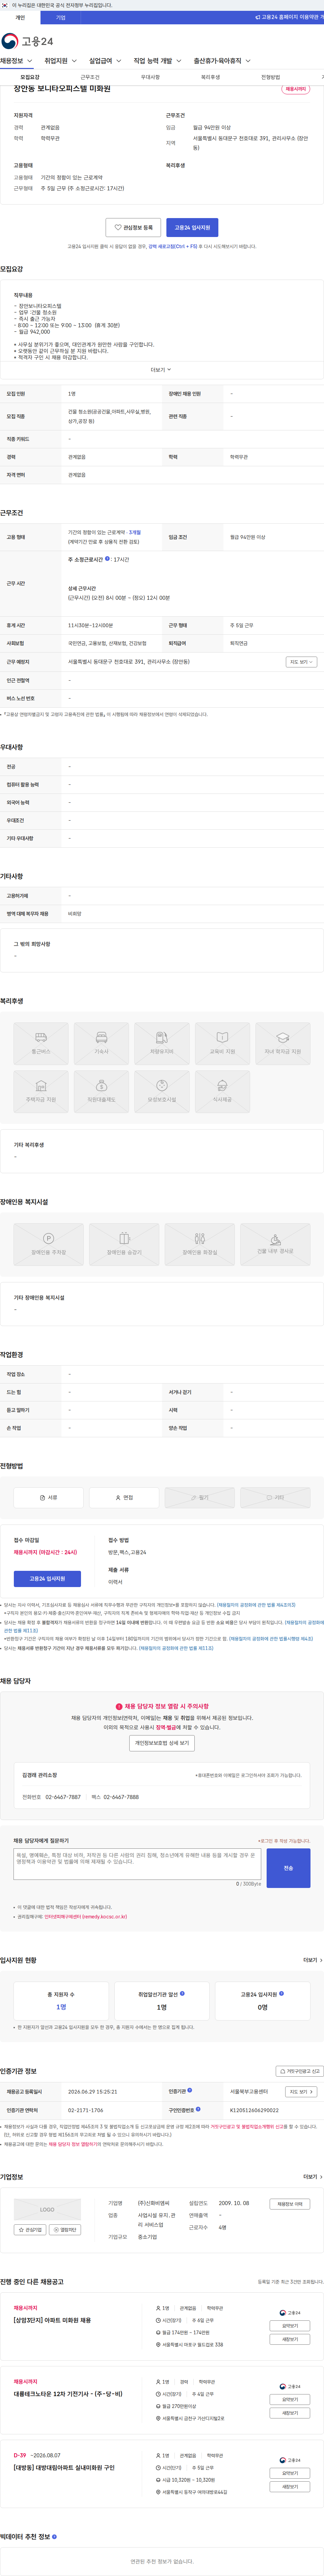Go to the 전형방법 section tab
Viewport: 324px width, 2576px height.
270,77
